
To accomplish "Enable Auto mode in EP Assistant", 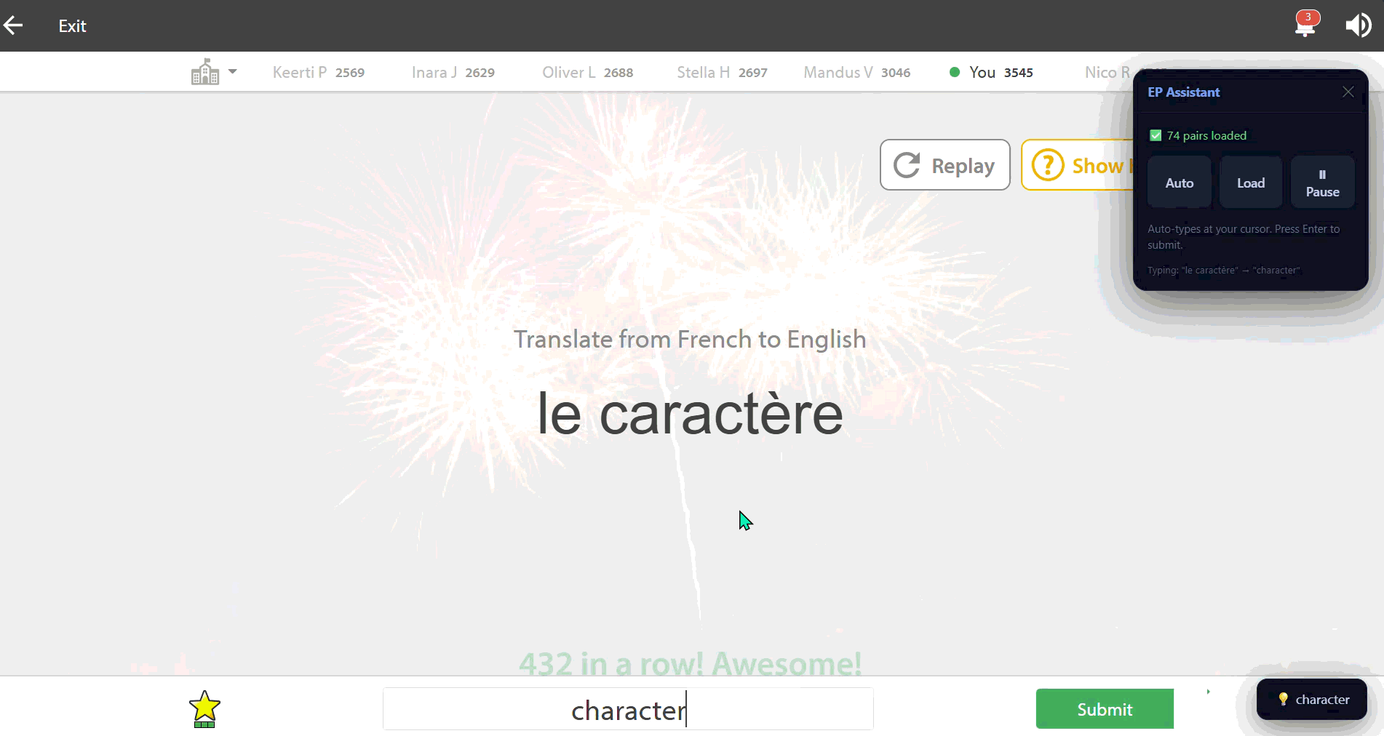I will click(x=1180, y=183).
